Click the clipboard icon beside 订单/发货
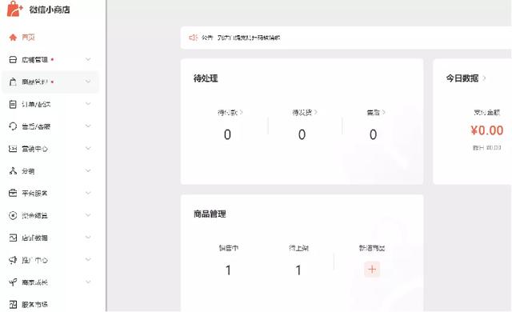The height and width of the screenshot is (312, 512). pyautogui.click(x=13, y=105)
